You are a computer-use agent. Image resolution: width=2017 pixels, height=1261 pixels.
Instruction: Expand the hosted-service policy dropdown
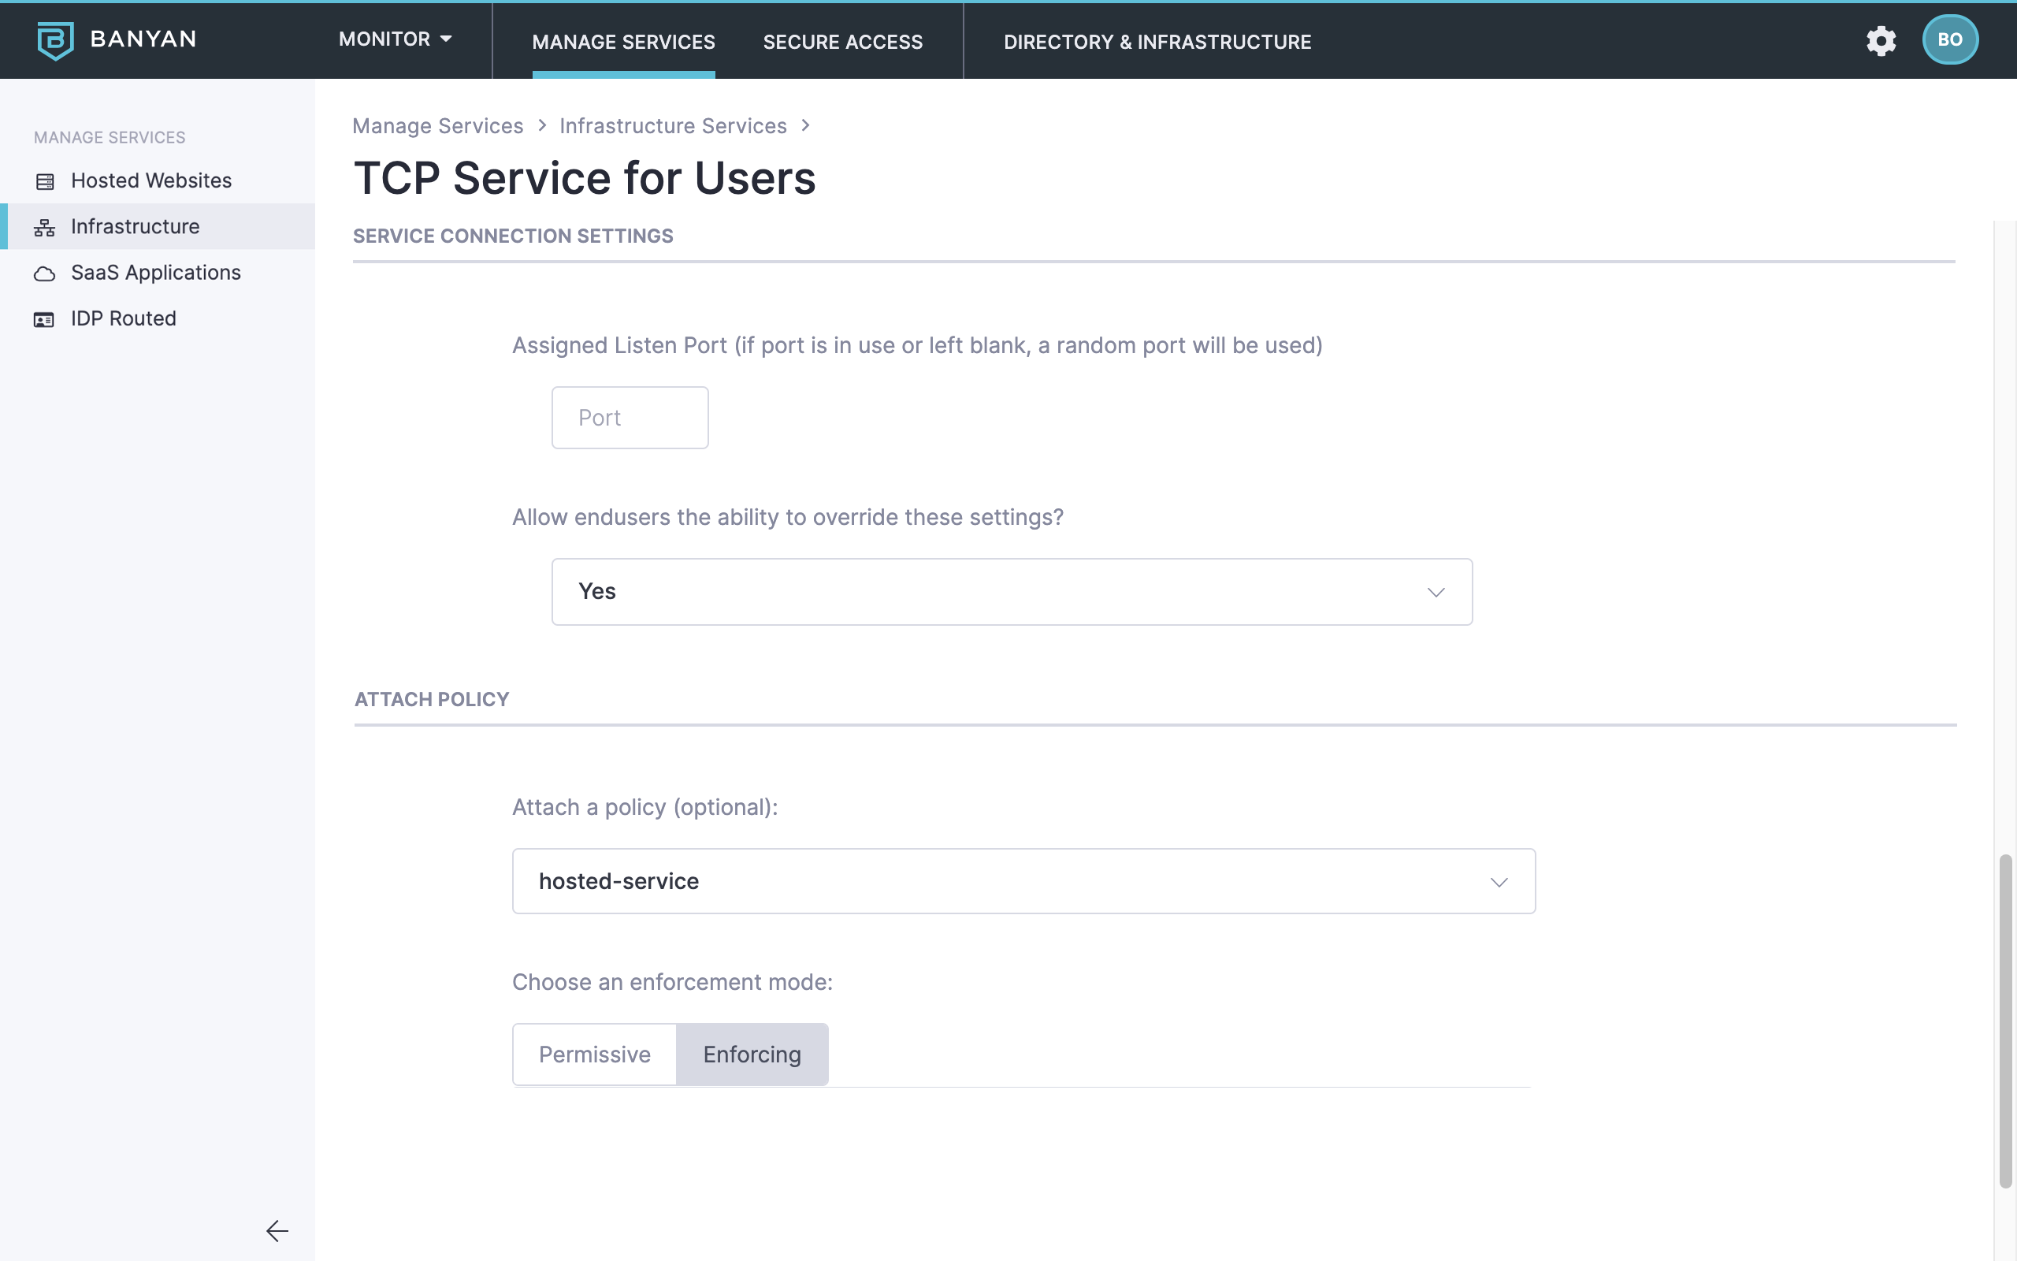coord(1023,880)
